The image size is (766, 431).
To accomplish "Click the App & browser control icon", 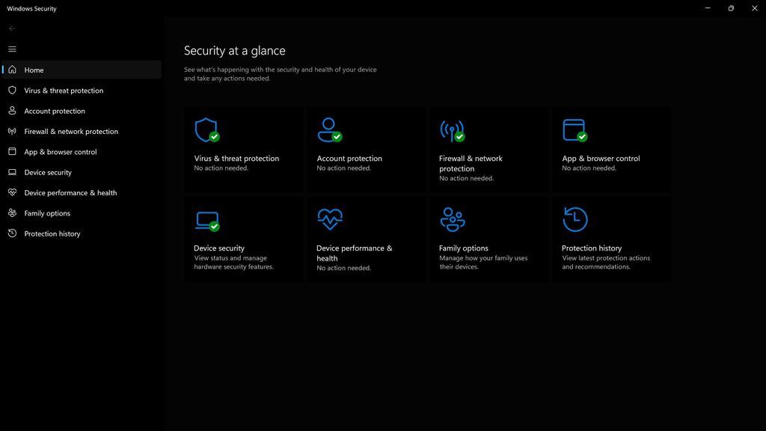I will [x=575, y=130].
